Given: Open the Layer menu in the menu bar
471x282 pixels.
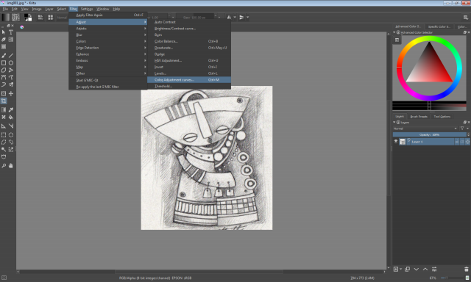Looking at the screenshot, I should [x=49, y=9].
